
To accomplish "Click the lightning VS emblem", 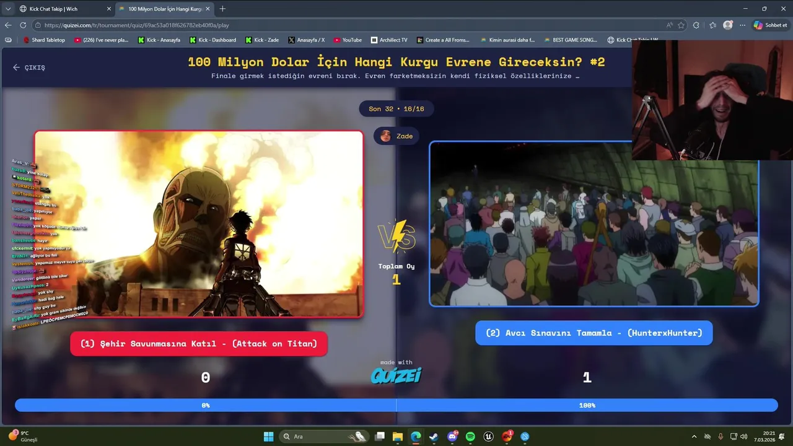I will pos(396,236).
